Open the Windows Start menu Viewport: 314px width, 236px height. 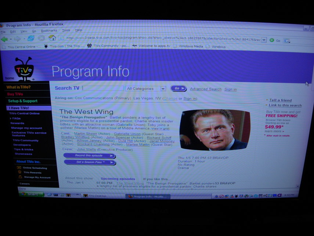click(31, 194)
